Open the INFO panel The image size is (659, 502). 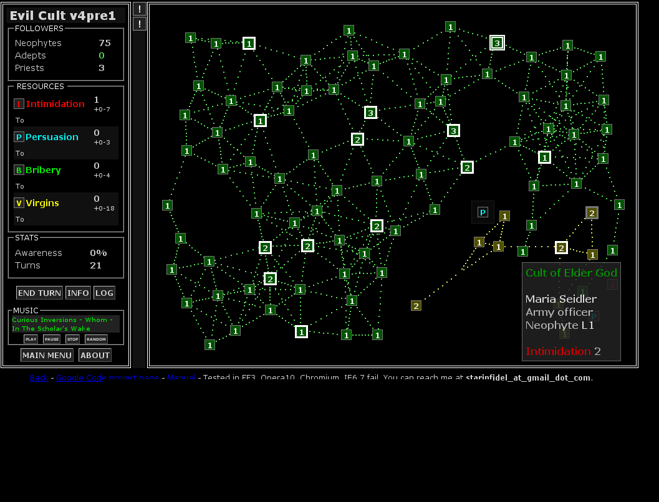(x=78, y=293)
